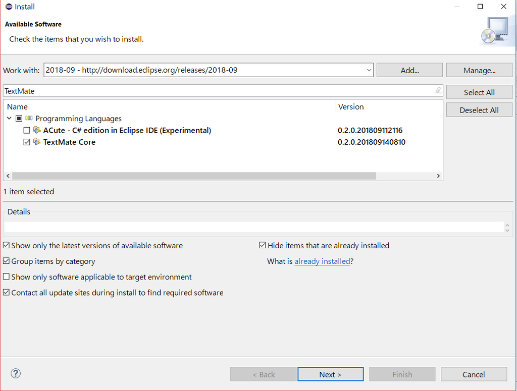Open the already installed link
Viewport: 517px width, 391px height.
[322, 261]
